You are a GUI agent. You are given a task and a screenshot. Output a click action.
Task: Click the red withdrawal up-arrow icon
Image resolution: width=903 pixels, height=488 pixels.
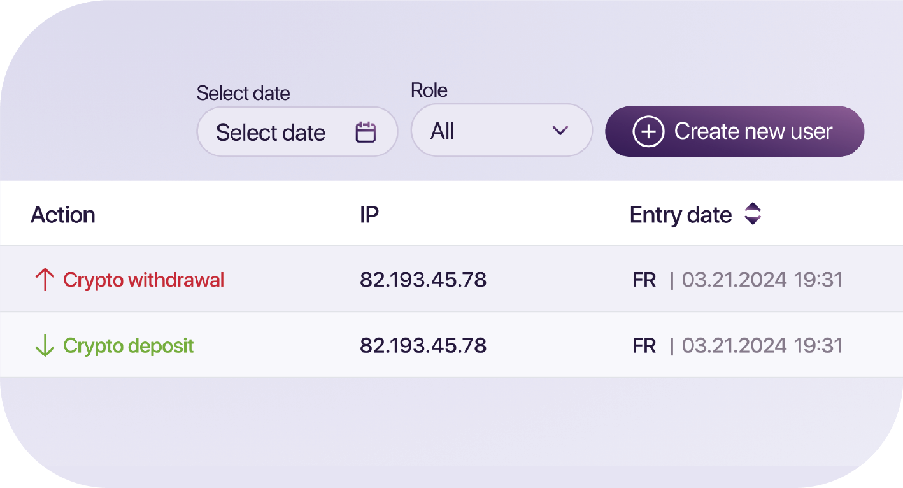click(x=44, y=280)
